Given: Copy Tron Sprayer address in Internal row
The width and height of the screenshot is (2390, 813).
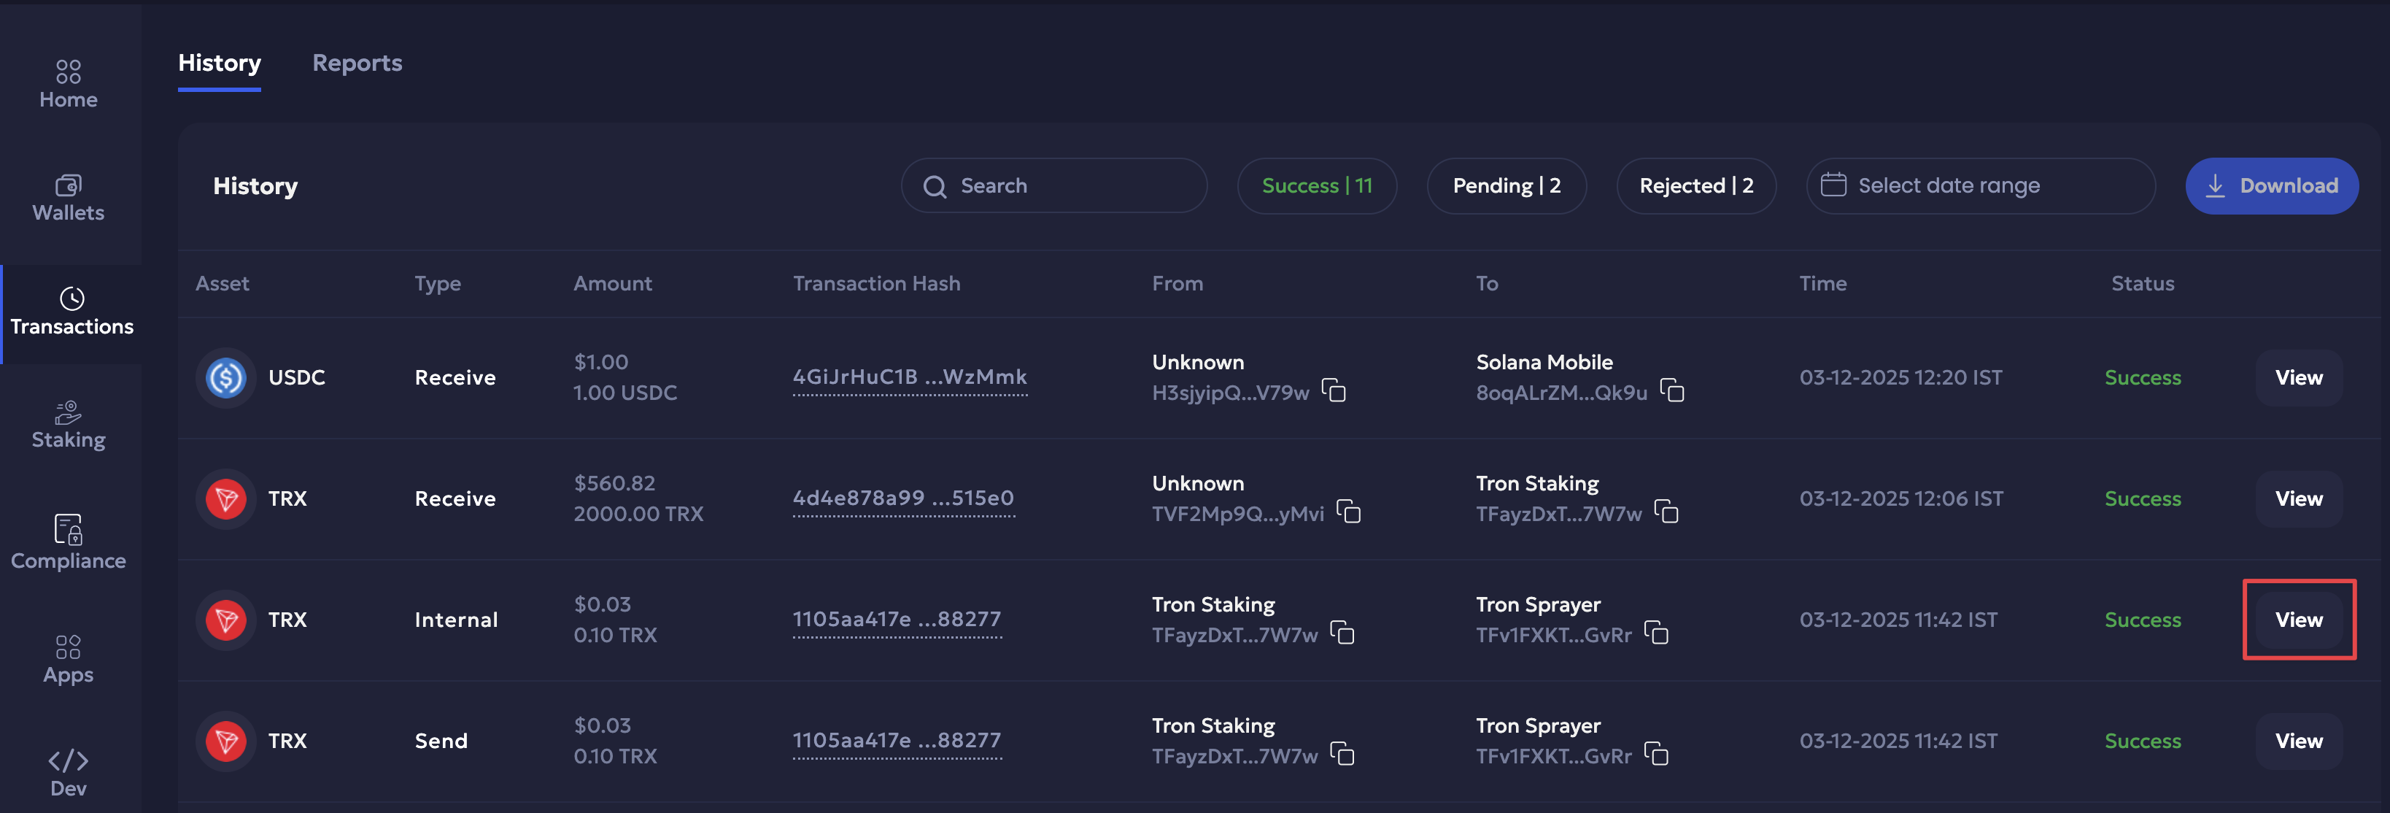Looking at the screenshot, I should 1656,633.
